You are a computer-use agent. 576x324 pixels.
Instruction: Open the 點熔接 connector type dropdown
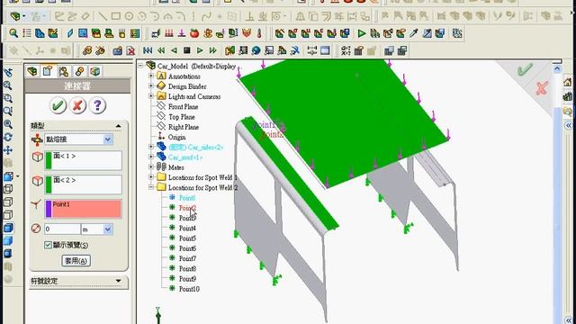pyautogui.click(x=108, y=139)
